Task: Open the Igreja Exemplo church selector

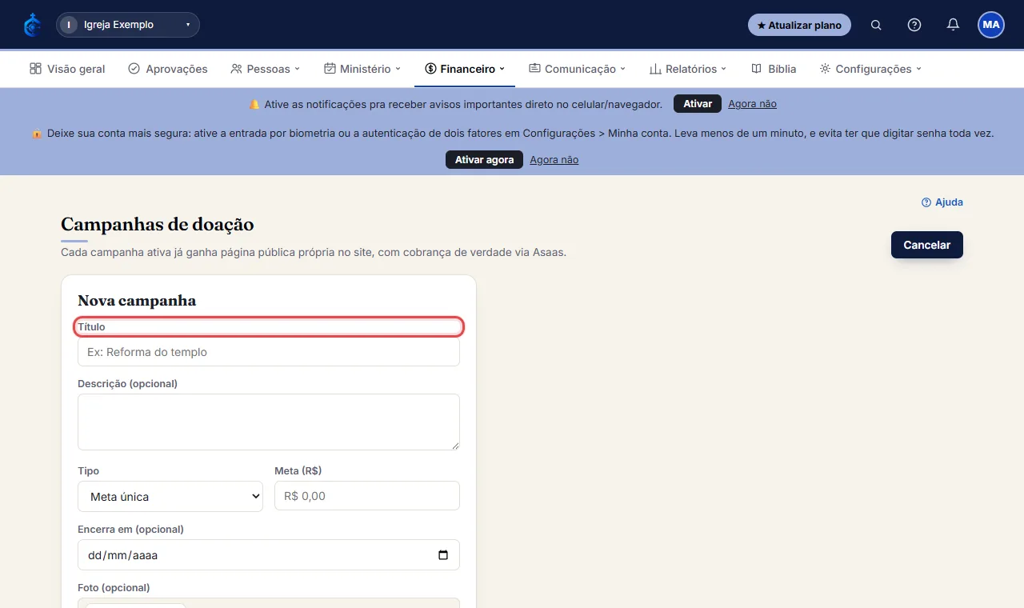Action: click(128, 25)
